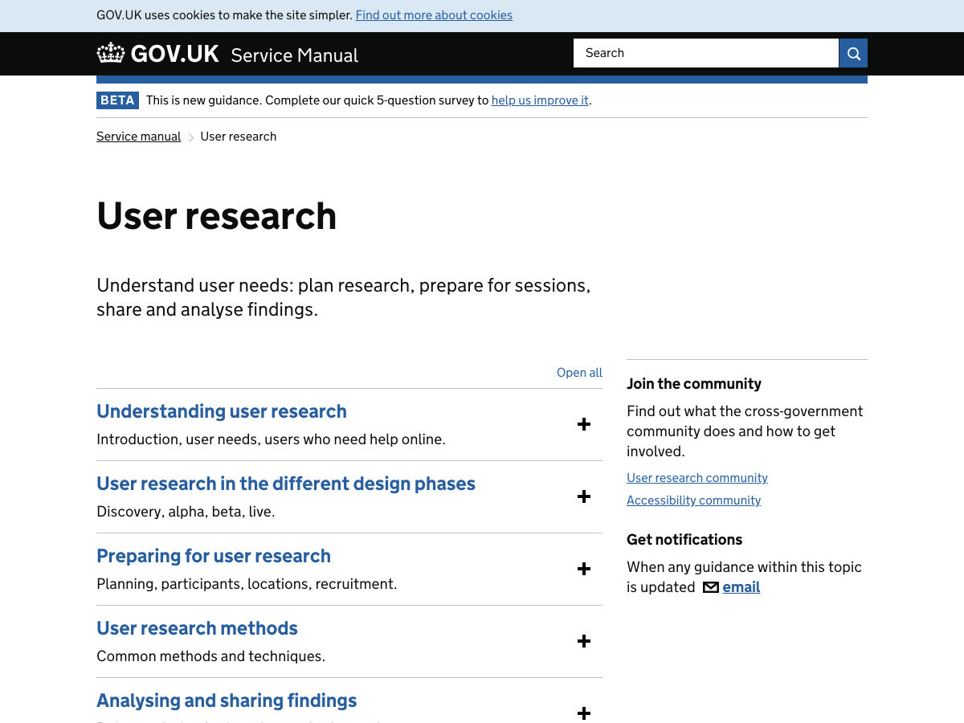Click the email envelope icon

pos(710,587)
